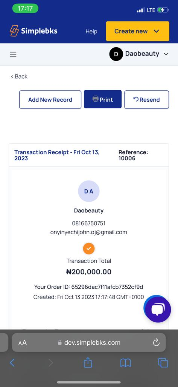178x387 pixels.
Task: Tap the 17:17 status bar time pill
Action: (25, 9)
